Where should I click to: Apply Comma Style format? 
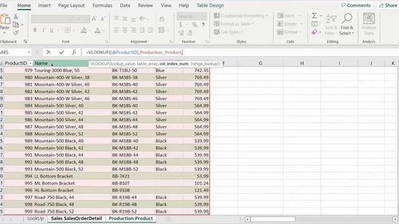(203, 25)
